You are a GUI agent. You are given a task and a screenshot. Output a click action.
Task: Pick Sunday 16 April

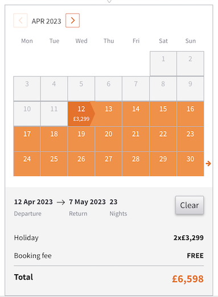(190, 113)
